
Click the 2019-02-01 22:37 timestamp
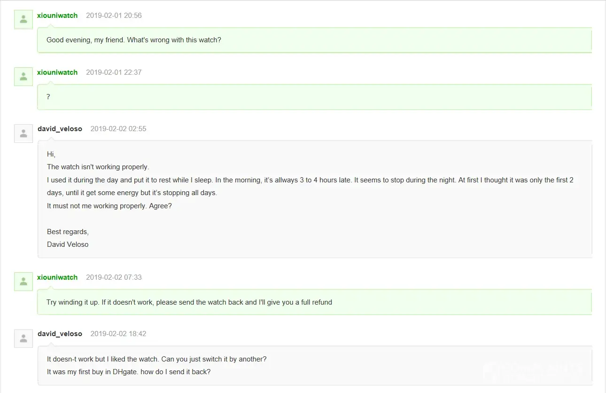click(x=114, y=72)
